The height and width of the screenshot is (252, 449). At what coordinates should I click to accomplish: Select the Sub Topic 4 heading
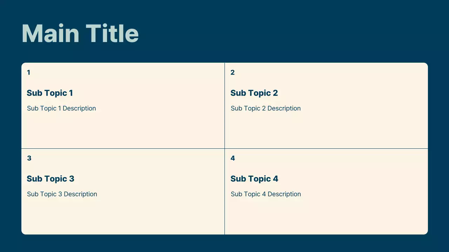click(x=254, y=179)
